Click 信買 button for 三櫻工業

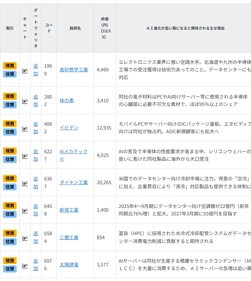10,242
